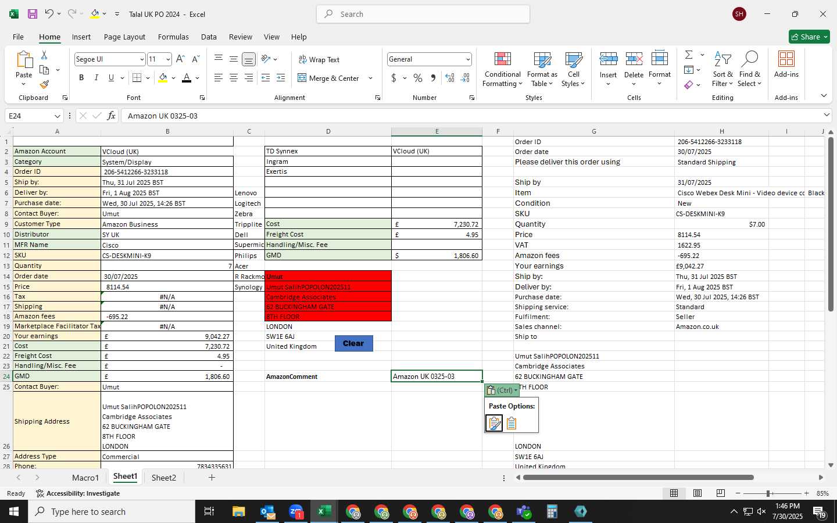The image size is (837, 523).
Task: Choose Keep Source Formatting paste option
Action: (494, 423)
